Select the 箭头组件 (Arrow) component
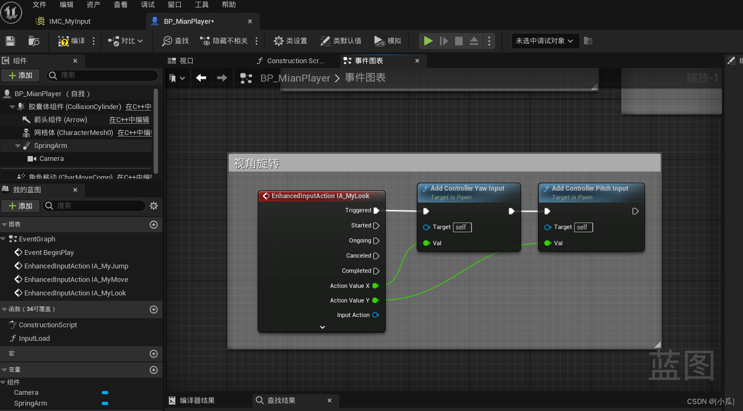Screen dimensions: 743x411 click(61, 120)
